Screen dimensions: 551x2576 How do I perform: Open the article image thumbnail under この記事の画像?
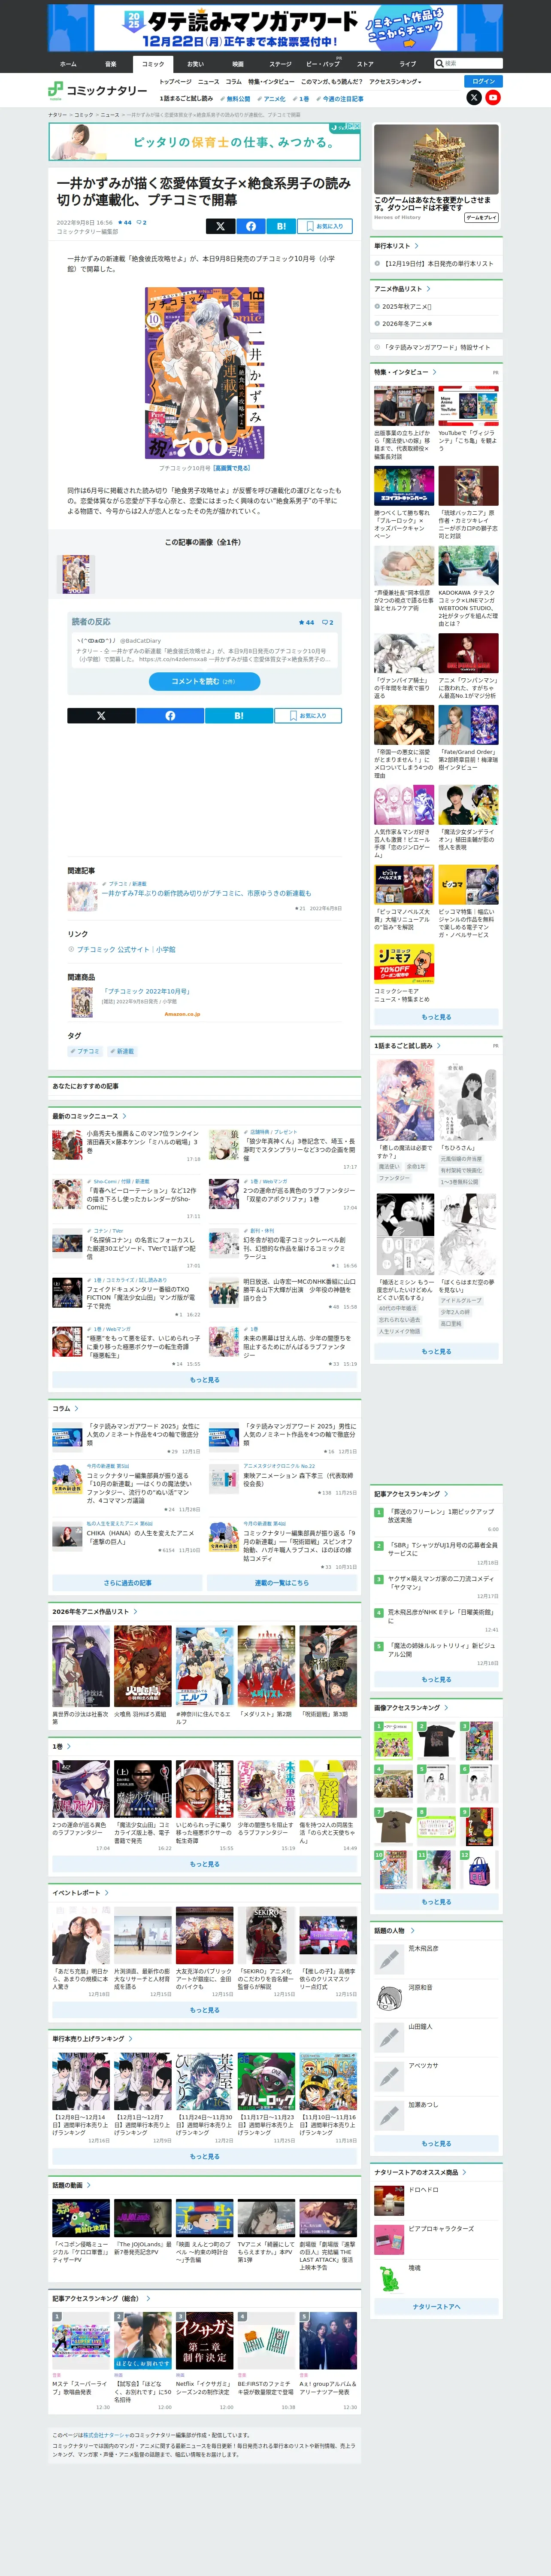75,575
